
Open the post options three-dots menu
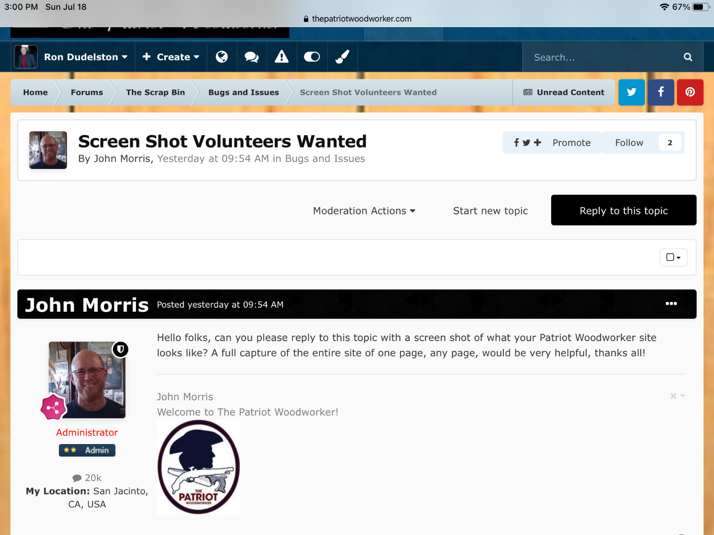tap(671, 304)
